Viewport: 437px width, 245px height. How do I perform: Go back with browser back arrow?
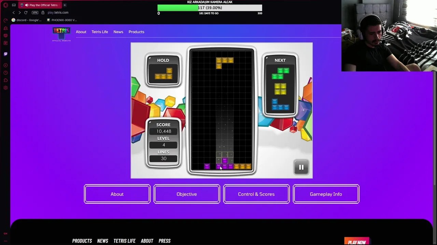point(14,13)
